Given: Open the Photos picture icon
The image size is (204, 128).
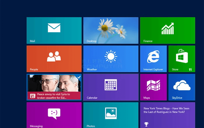Looking at the screenshot, I should (111, 113).
